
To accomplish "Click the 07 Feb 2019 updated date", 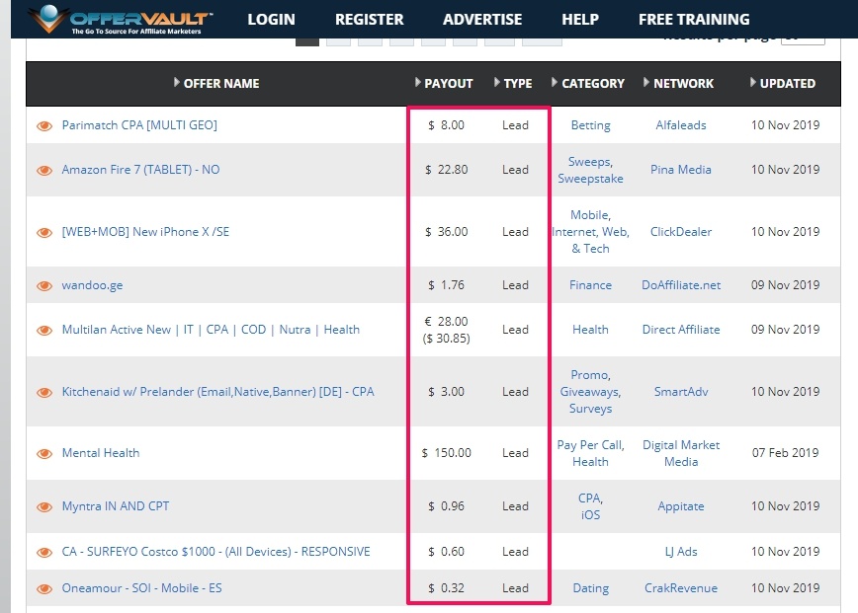I will pyautogui.click(x=785, y=453).
